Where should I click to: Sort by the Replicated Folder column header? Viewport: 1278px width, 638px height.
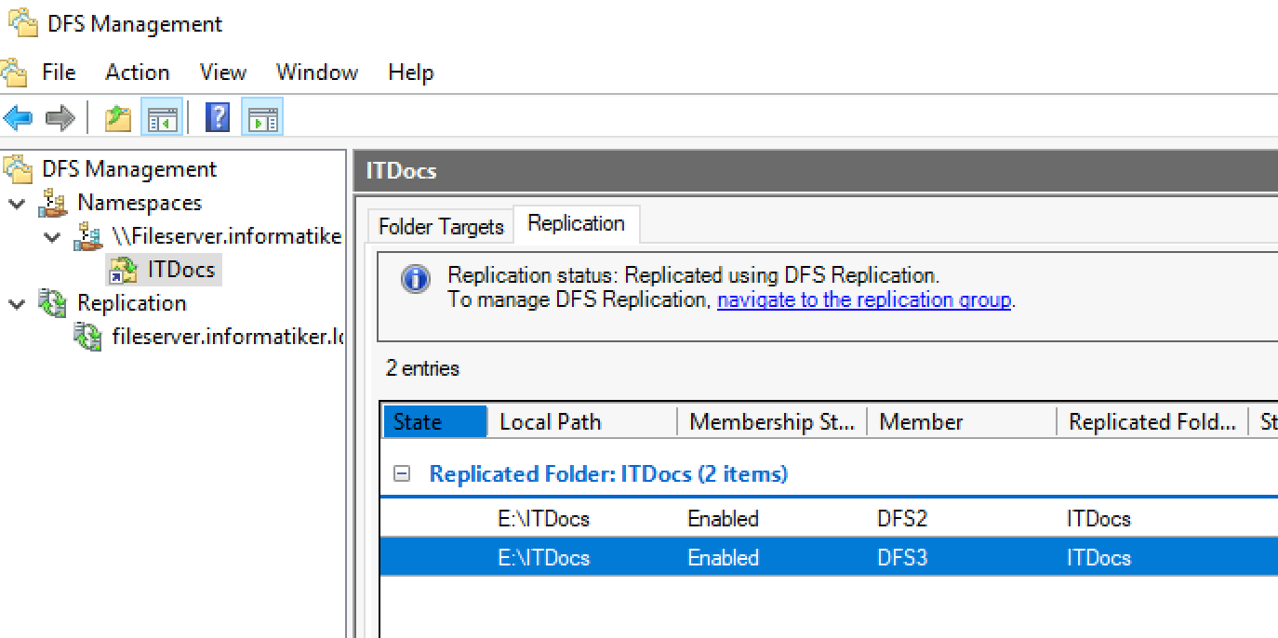coord(1152,421)
